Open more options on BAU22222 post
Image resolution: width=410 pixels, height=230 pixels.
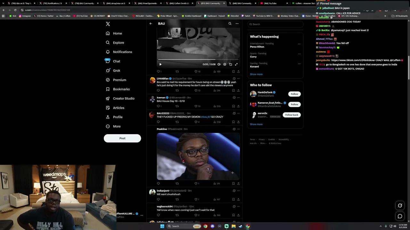(238, 113)
